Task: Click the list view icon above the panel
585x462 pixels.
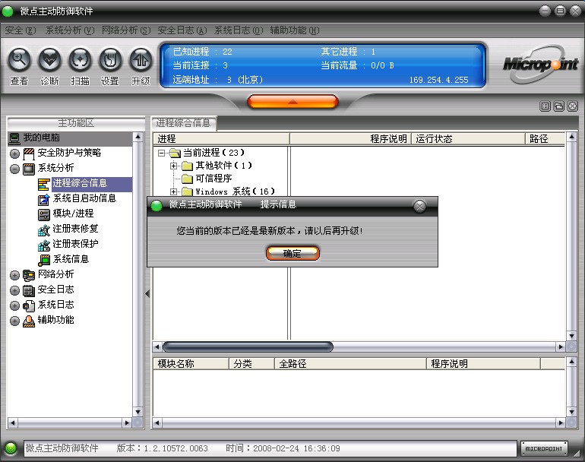Action: point(545,106)
